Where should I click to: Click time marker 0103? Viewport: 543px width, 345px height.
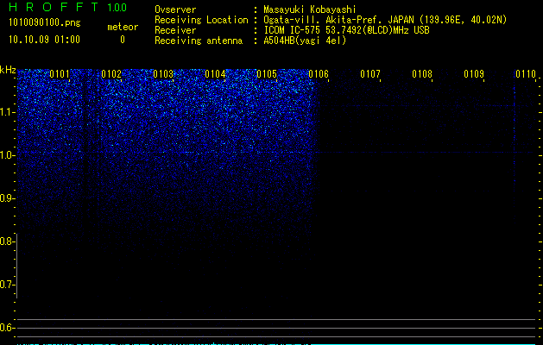[163, 74]
